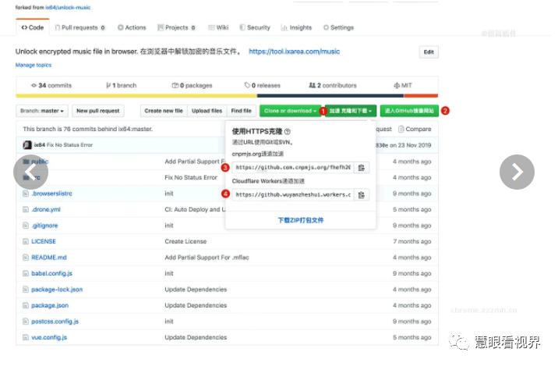558x366 pixels.
Task: Click the Edit description button
Action: 428,52
